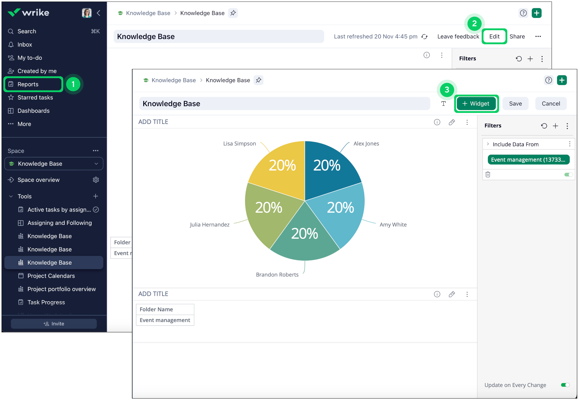Click the refresh icon next to Last refreshed

coord(425,37)
